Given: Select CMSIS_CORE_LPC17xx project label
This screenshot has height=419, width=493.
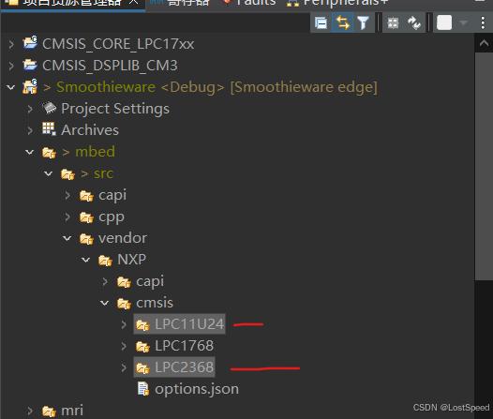Looking at the screenshot, I should click(118, 44).
